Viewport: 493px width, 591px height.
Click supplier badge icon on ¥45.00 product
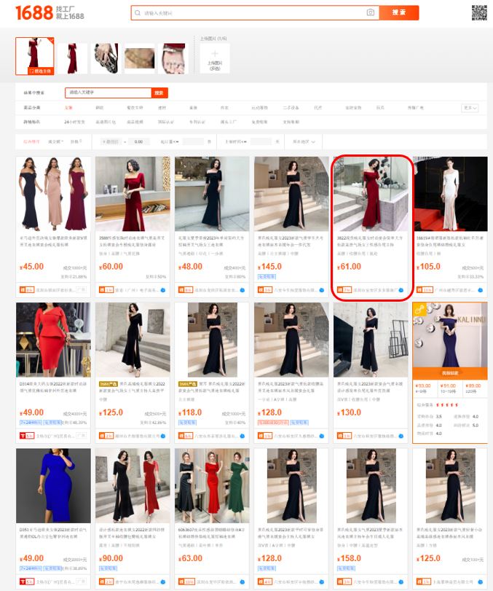click(x=27, y=290)
